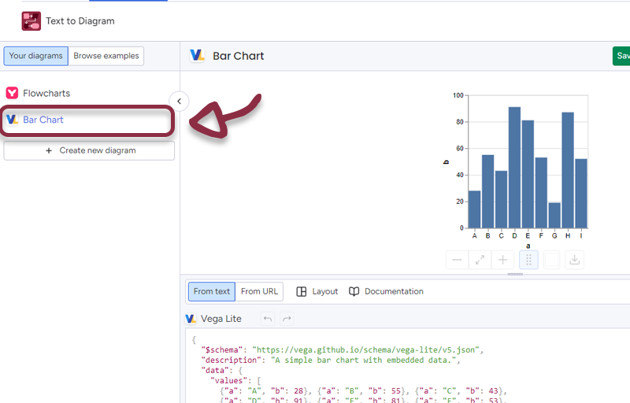Click the fit-to-screen expand arrows icon
The image size is (630, 403).
[480, 260]
